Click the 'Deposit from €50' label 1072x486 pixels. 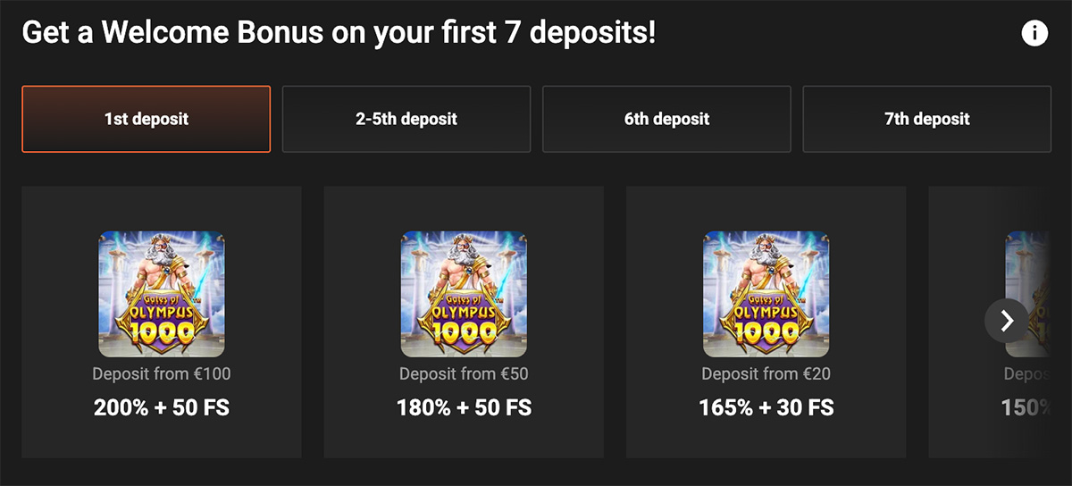coord(464,373)
